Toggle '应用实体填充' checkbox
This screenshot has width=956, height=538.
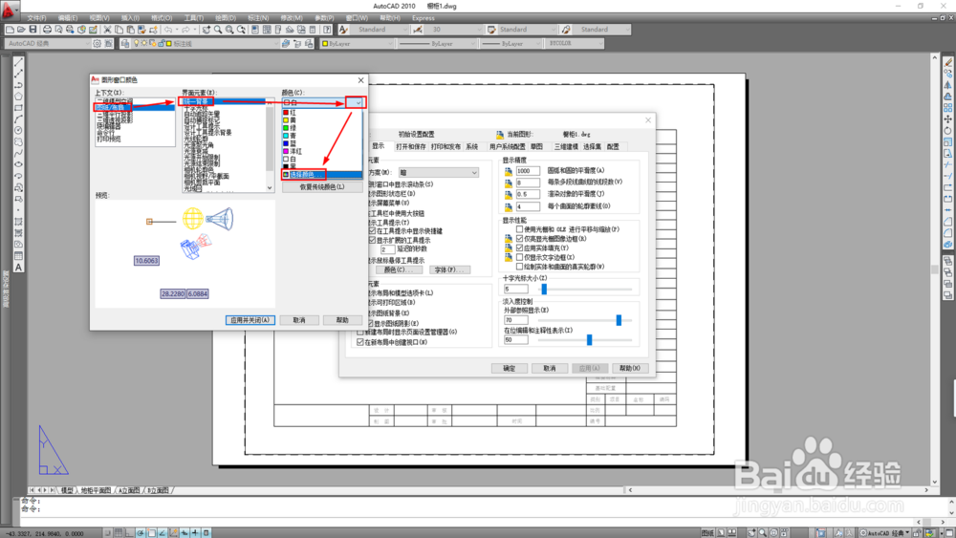click(519, 248)
